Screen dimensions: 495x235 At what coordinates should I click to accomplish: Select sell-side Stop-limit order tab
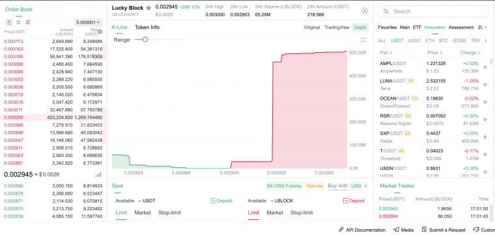302,213
